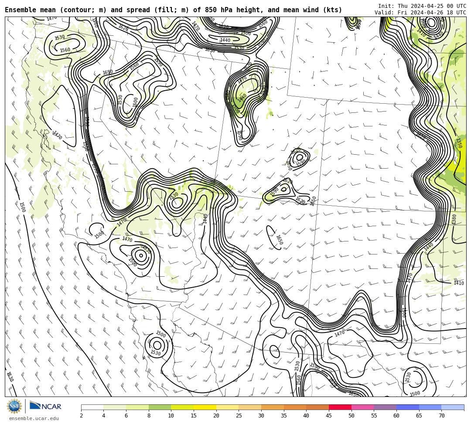Click the legend tick label '25'
Screen dimensions: 471x424
(x=239, y=416)
